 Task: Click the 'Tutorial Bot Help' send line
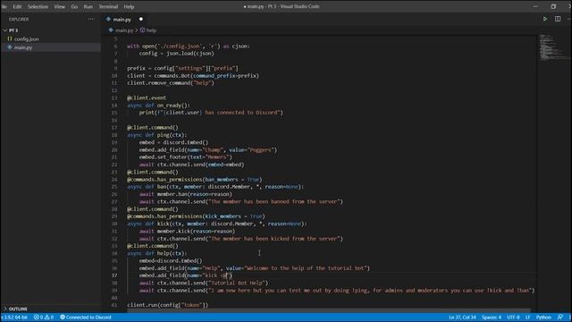(x=204, y=283)
